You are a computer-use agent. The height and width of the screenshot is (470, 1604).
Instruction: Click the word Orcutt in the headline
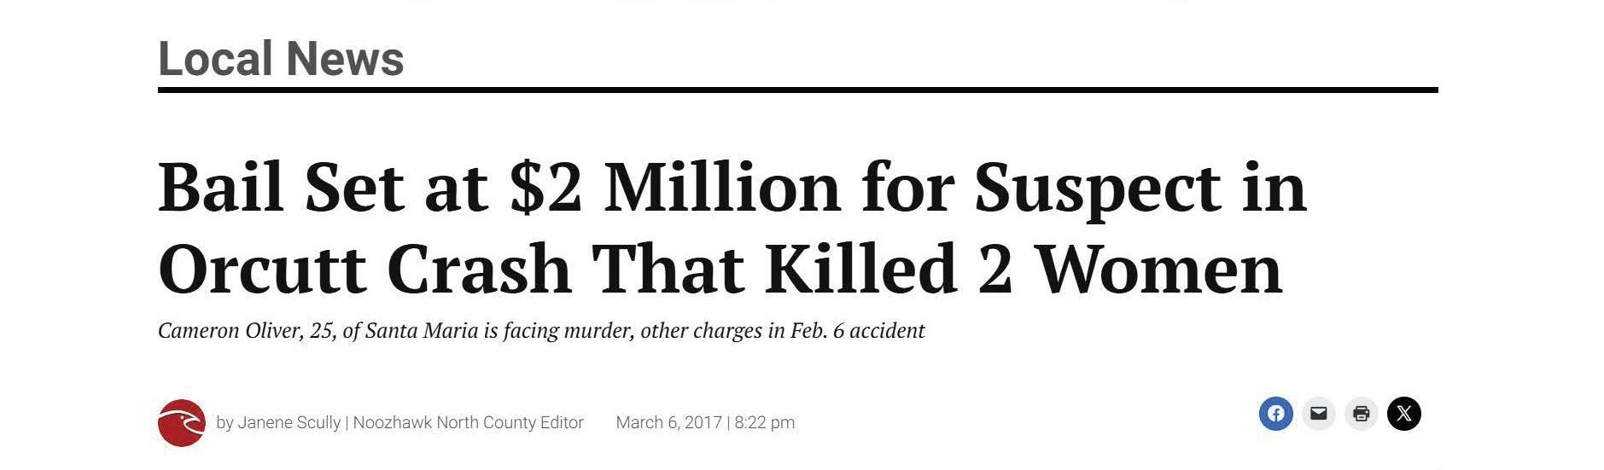(262, 269)
